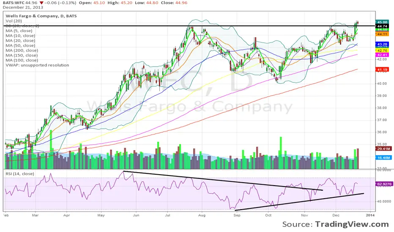Image resolution: width=394 pixels, height=232 pixels.
Task: Click the 16.48M volume average tag
Action: click(x=383, y=157)
